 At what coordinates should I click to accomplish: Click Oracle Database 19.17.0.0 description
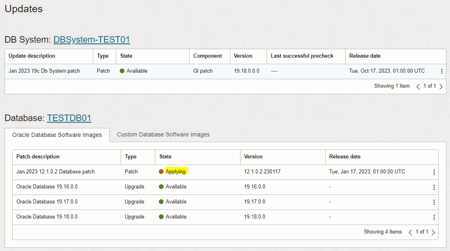[47, 201]
